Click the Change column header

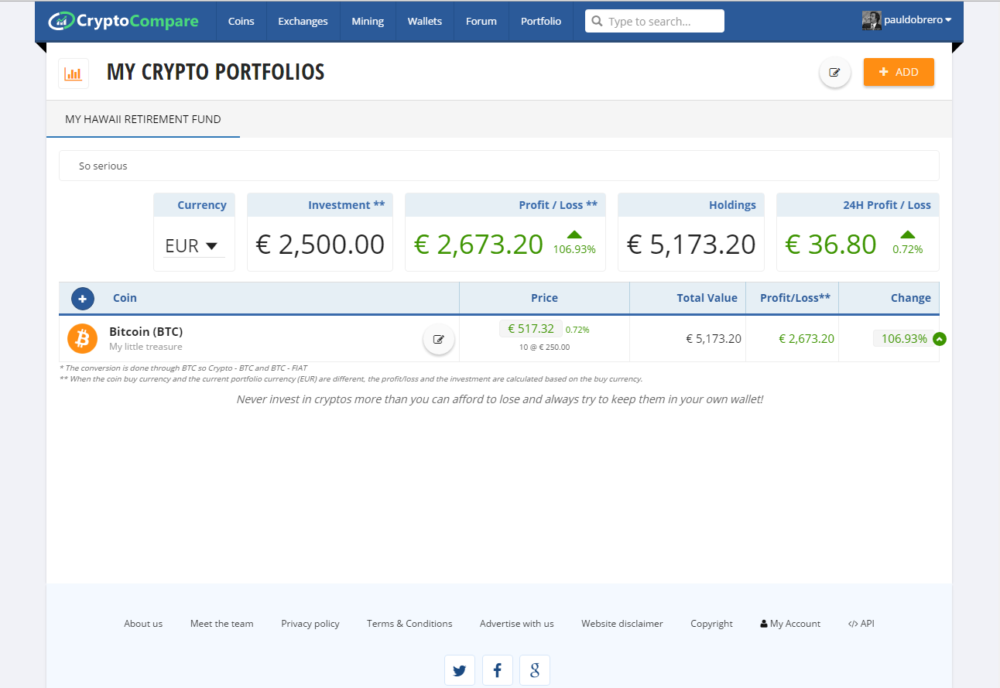[x=911, y=298]
